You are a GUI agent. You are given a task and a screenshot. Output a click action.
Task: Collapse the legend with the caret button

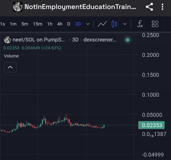10,67
